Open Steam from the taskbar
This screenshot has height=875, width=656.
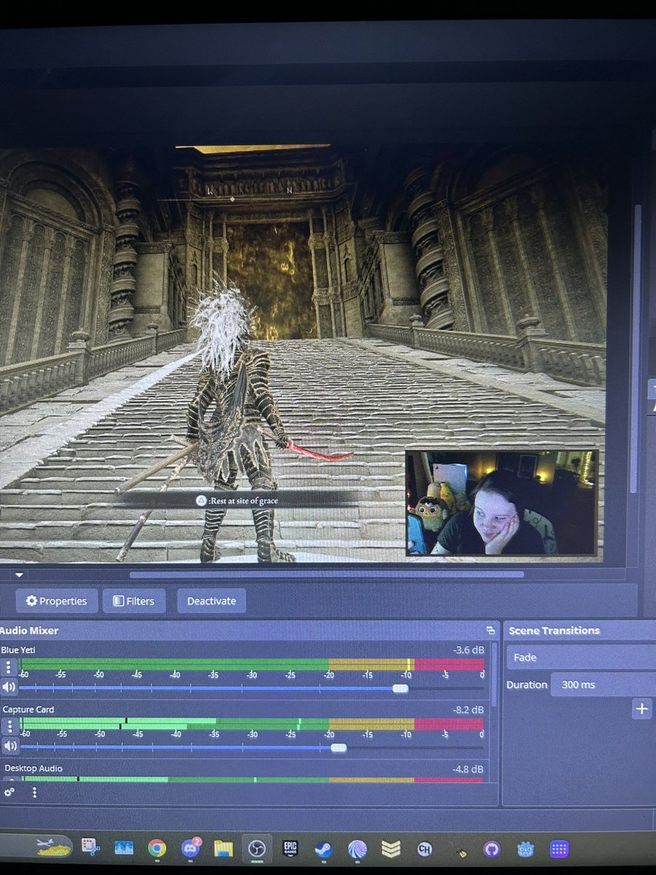click(323, 848)
